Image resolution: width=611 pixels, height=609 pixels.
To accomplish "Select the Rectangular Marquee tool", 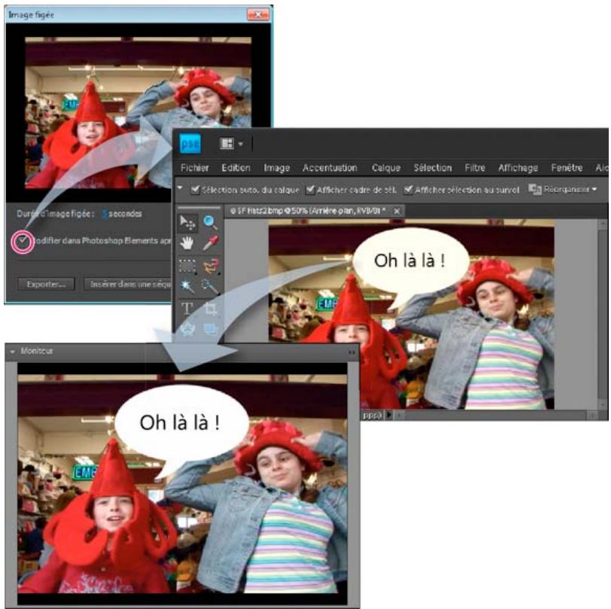I will [x=187, y=265].
